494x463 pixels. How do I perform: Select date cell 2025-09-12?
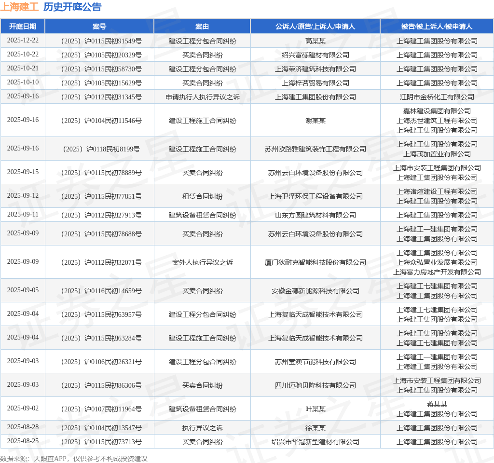coord(23,195)
